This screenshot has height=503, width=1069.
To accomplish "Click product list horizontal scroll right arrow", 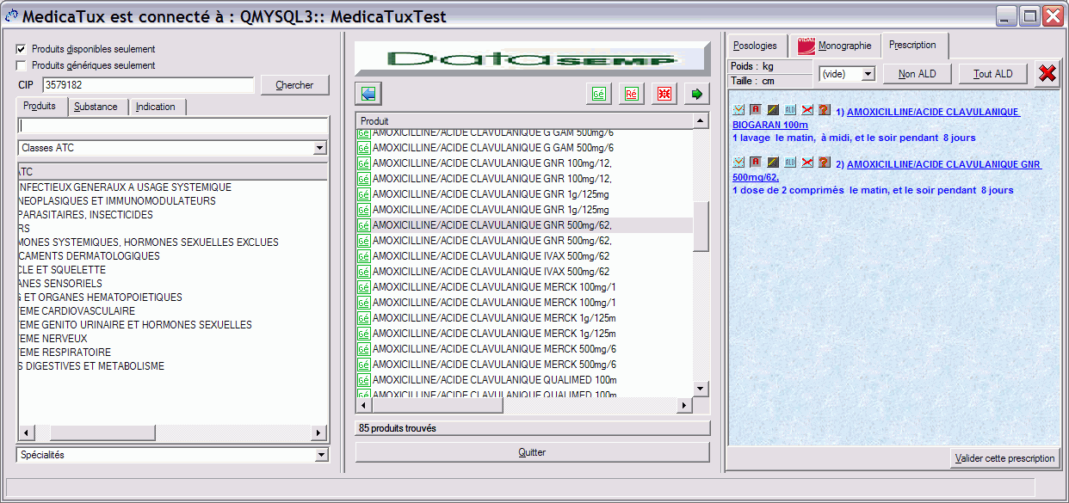I will pyautogui.click(x=685, y=405).
